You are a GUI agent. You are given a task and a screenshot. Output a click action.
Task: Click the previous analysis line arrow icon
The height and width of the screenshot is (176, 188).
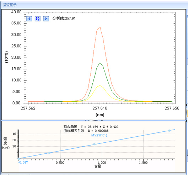click(x=29, y=19)
